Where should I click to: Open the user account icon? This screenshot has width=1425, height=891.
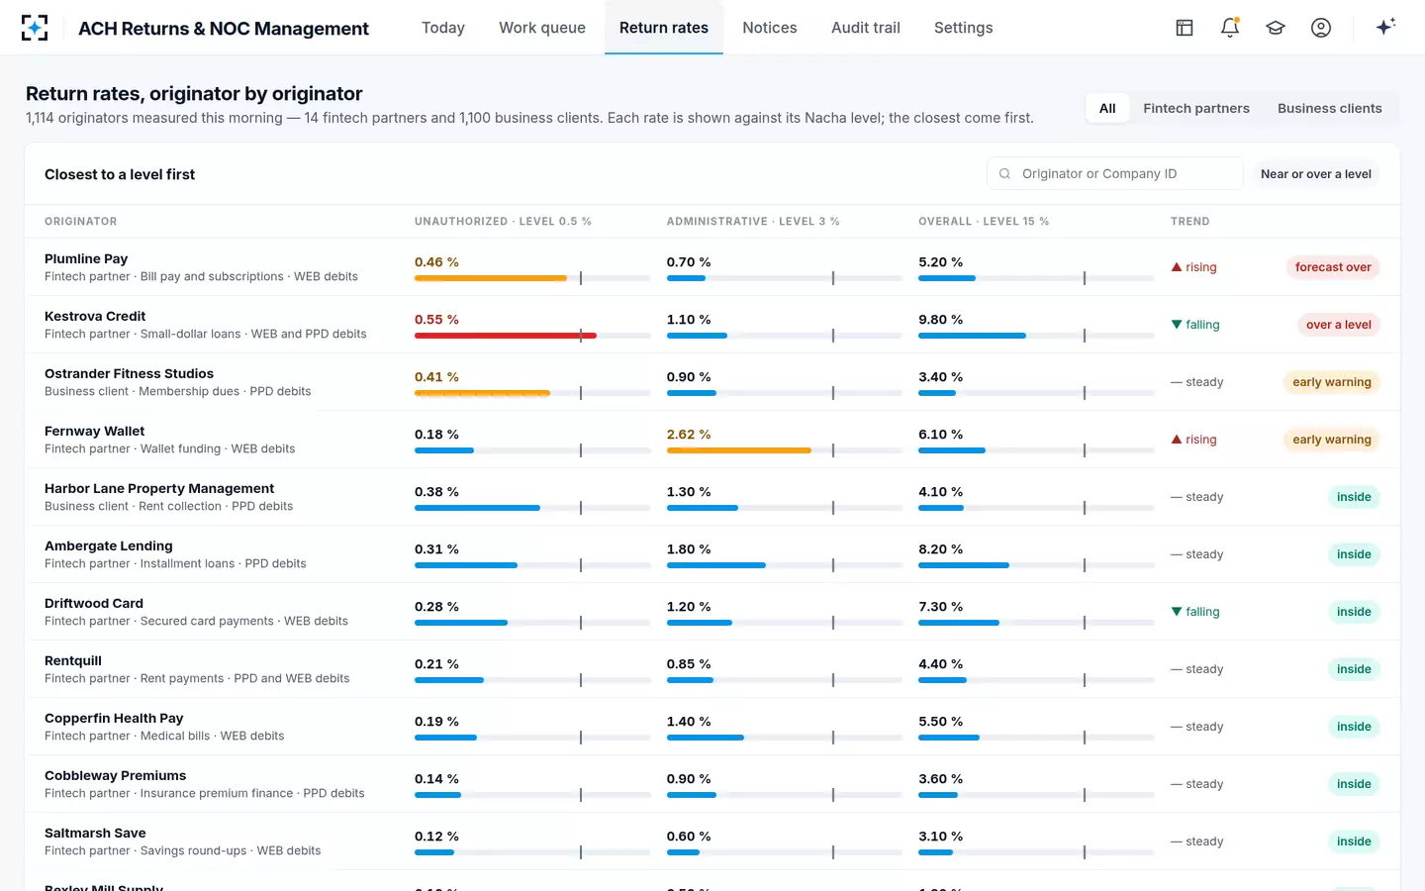(x=1321, y=28)
